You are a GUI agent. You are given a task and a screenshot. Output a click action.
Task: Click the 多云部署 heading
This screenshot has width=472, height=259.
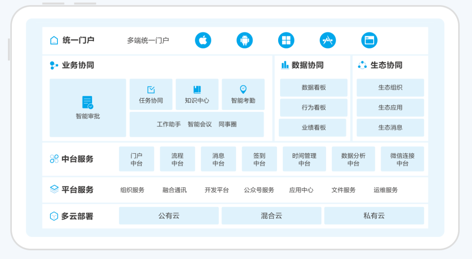(77, 216)
